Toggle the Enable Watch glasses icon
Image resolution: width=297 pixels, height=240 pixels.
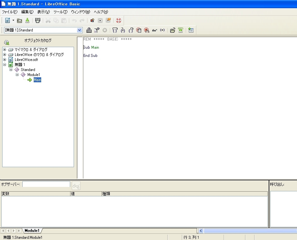(154, 30)
